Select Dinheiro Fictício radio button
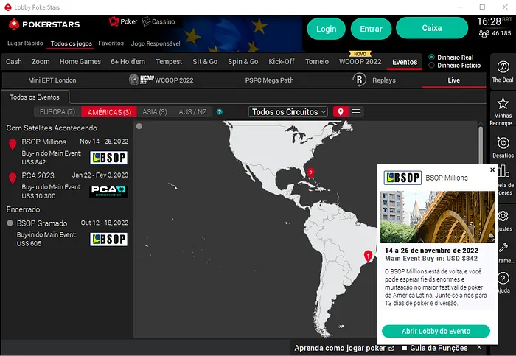This screenshot has width=516, height=356. point(431,65)
